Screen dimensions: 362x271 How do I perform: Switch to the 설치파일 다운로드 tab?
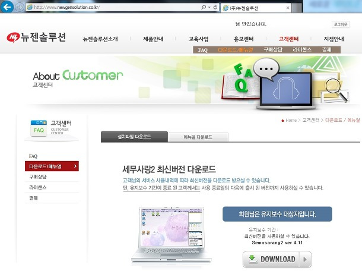[x=134, y=137]
